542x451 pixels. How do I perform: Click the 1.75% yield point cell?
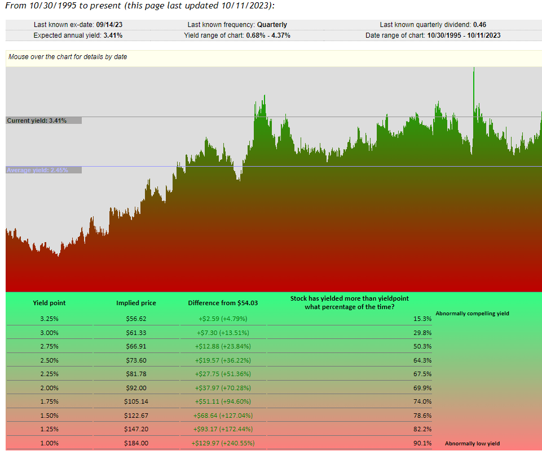pos(50,401)
